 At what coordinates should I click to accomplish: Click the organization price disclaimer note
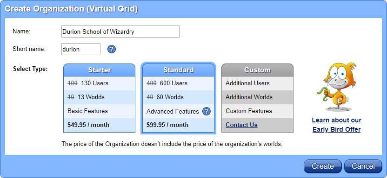pos(172,144)
